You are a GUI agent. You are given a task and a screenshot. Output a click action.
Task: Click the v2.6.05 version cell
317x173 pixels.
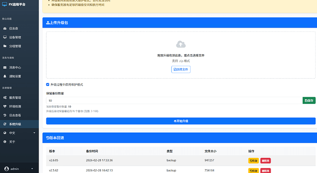53,160
